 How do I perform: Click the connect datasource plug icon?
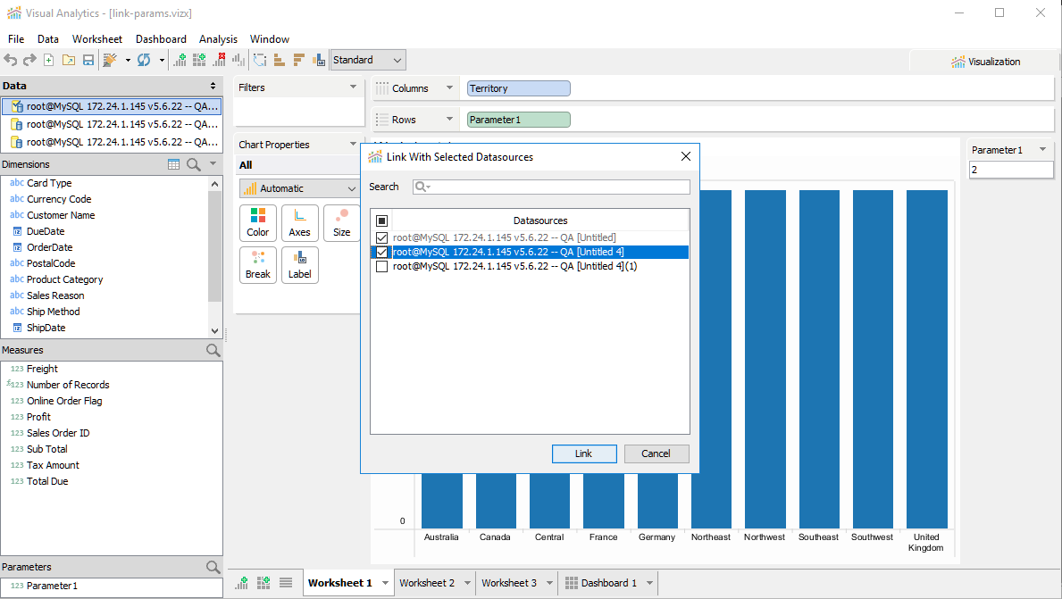(x=110, y=60)
